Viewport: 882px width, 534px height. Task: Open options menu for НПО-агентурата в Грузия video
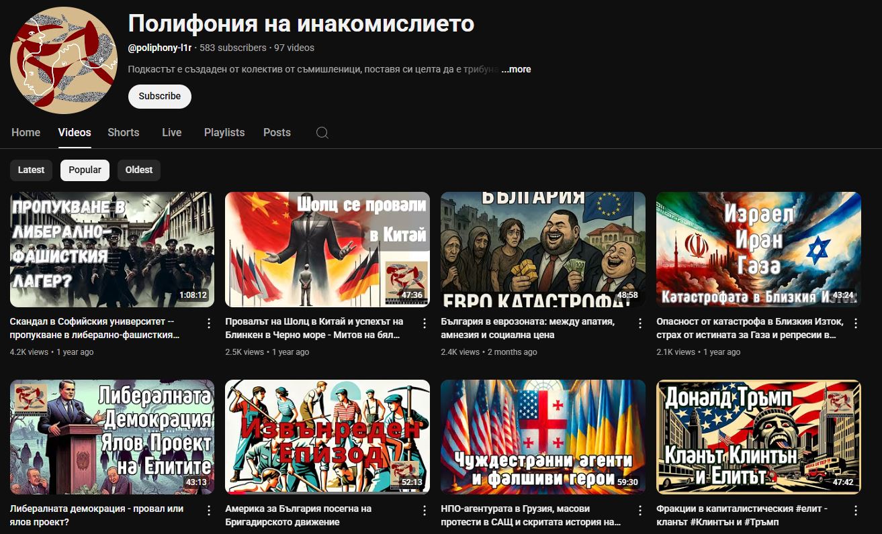[x=640, y=511]
